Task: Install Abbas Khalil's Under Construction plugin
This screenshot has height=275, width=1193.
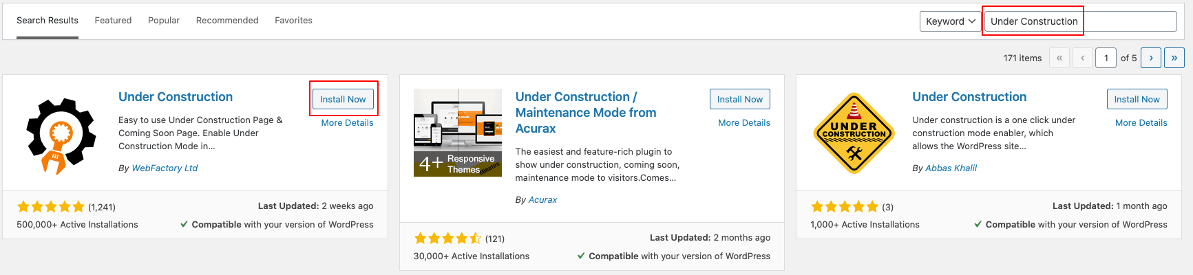Action: [1137, 100]
